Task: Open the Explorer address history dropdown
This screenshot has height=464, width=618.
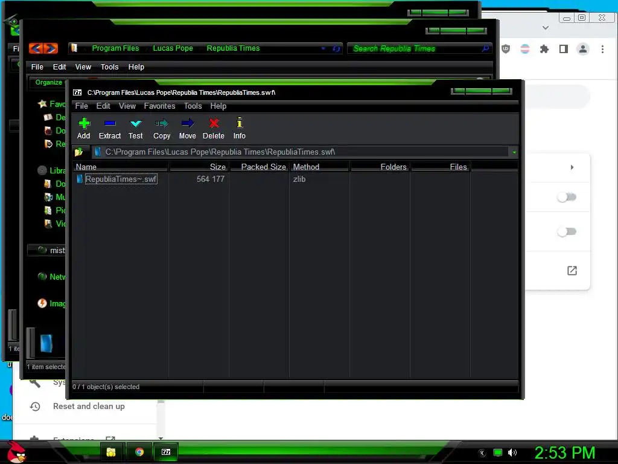Action: pyautogui.click(x=323, y=48)
